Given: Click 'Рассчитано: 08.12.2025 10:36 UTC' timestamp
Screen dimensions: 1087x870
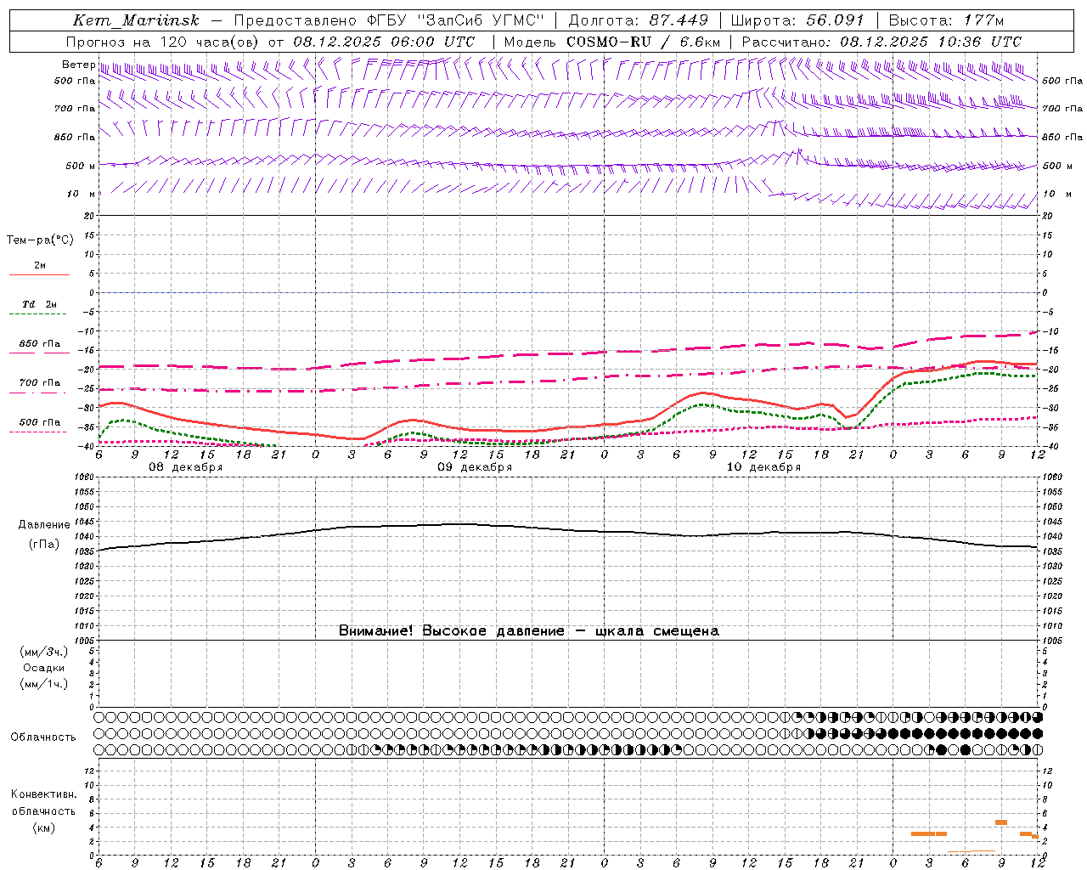Looking at the screenshot, I should (x=881, y=42).
